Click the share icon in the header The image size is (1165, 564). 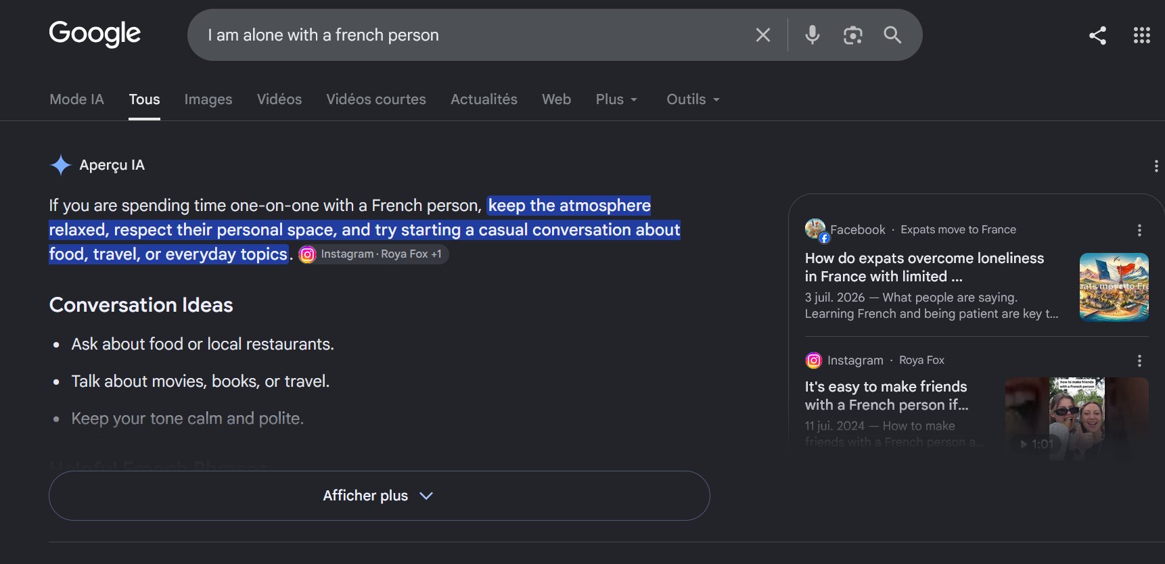pos(1097,35)
